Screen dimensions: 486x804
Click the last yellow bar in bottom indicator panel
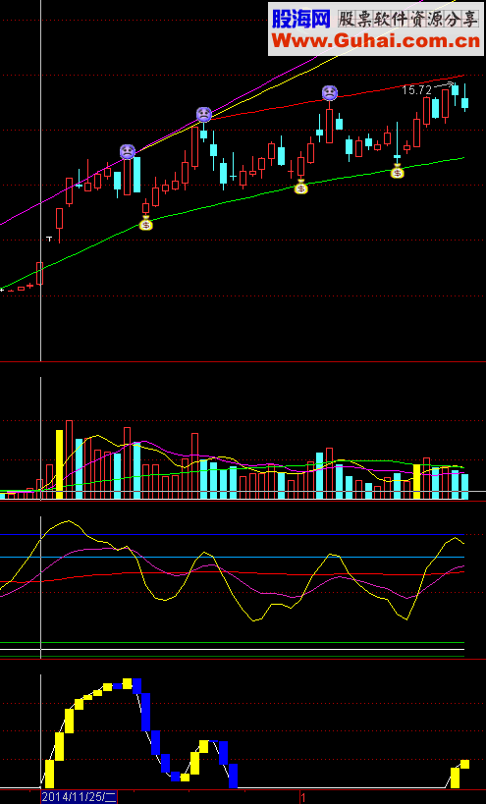465,764
